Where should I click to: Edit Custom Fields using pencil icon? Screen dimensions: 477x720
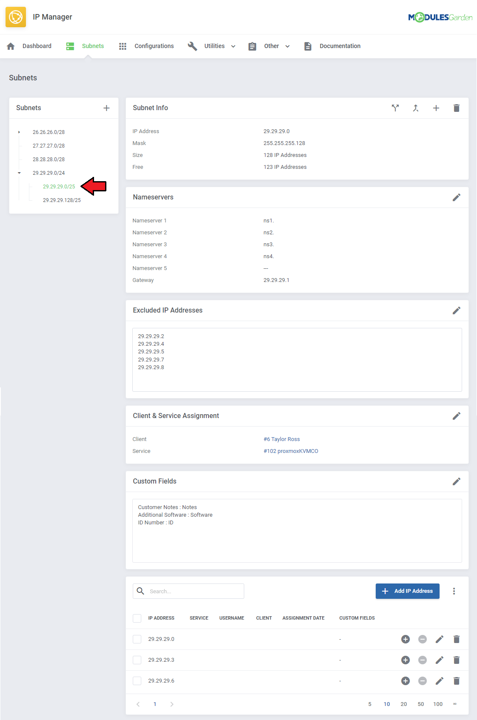457,481
